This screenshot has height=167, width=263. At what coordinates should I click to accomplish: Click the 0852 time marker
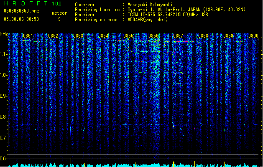click(x=53, y=35)
